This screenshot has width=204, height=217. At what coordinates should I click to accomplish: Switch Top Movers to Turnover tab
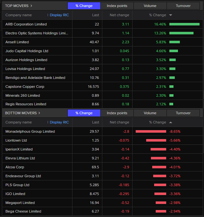click(x=183, y=6)
